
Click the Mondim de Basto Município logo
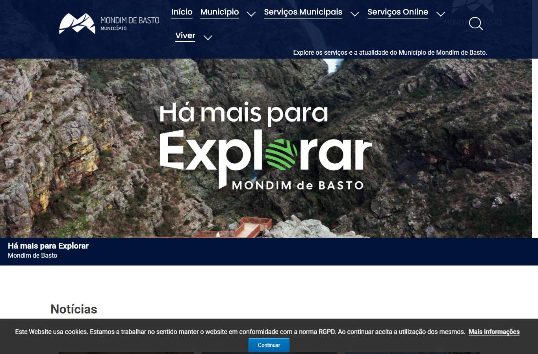click(x=109, y=24)
